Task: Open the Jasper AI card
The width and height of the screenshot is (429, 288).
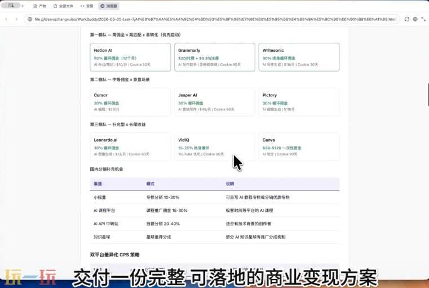Action: click(215, 102)
